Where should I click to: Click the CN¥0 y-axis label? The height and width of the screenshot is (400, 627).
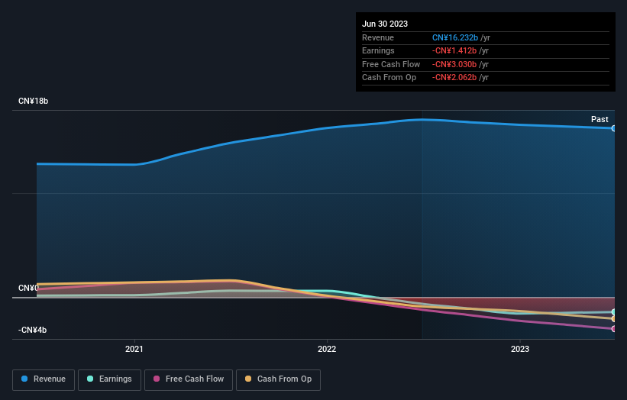[28, 288]
